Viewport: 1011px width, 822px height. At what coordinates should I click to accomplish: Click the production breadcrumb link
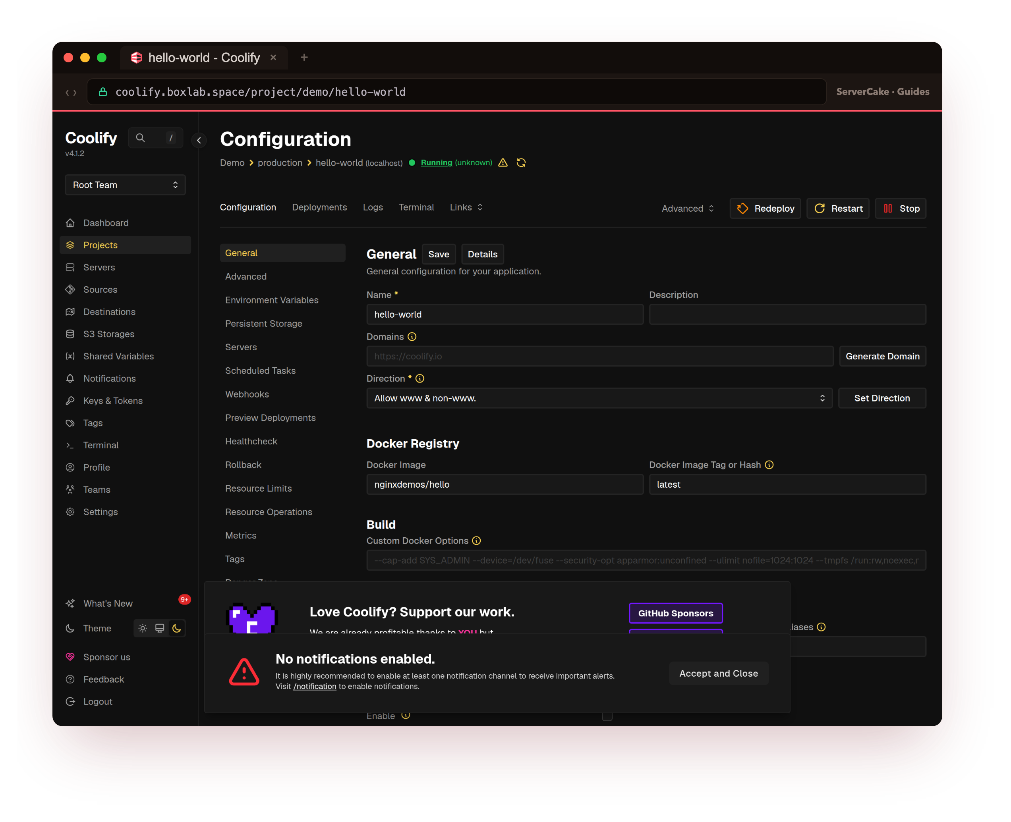pyautogui.click(x=280, y=162)
